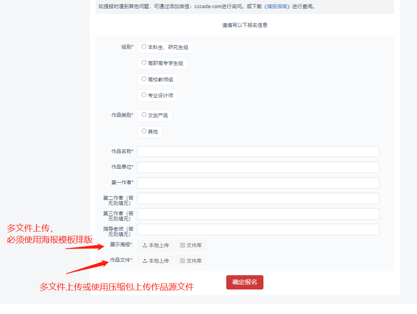Click the 第三作者 input box
The image size is (417, 314).
pos(258,214)
